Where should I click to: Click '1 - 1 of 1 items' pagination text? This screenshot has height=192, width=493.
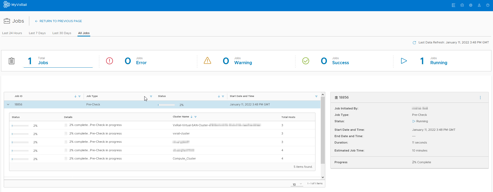click(315, 183)
